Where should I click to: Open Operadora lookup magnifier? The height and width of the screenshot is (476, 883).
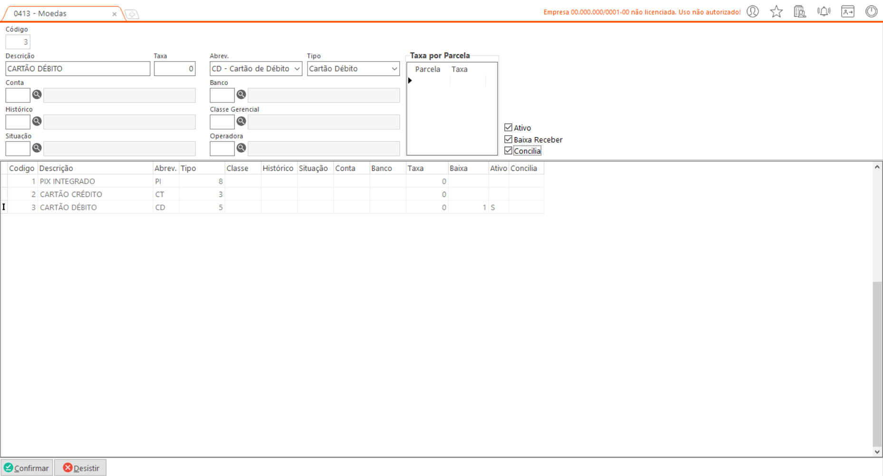pos(241,148)
